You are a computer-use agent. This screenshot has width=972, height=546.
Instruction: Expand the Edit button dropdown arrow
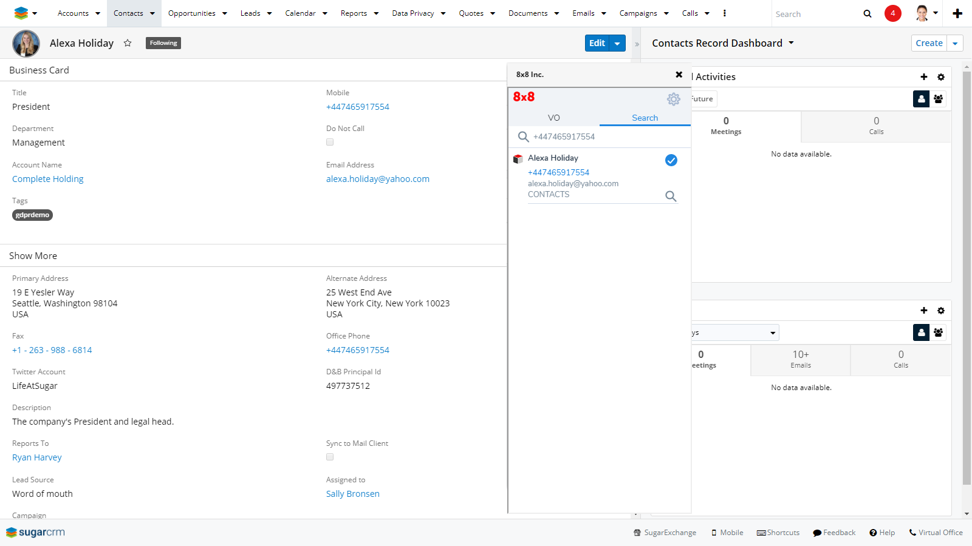[617, 43]
